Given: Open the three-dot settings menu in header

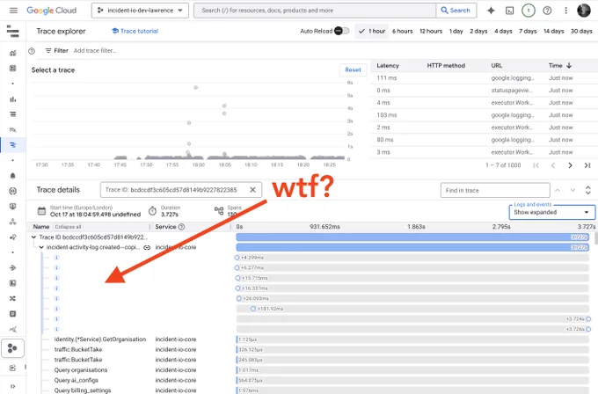Looking at the screenshot, I should point(565,11).
